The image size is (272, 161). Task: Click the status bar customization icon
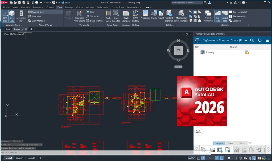click(x=269, y=158)
